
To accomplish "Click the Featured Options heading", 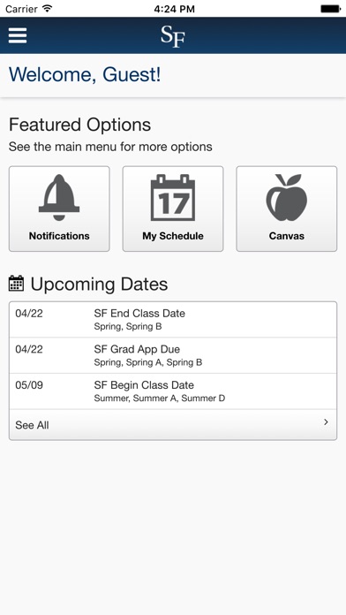I will [x=80, y=125].
